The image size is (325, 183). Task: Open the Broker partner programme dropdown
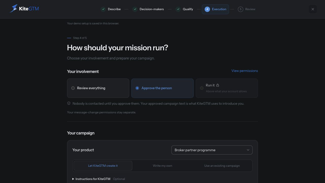[x=212, y=150]
